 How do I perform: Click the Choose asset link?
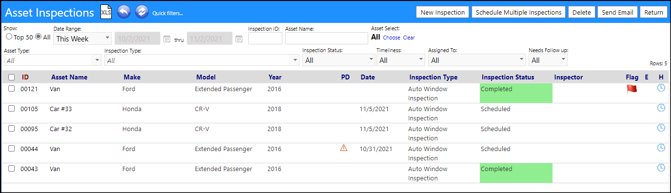392,38
